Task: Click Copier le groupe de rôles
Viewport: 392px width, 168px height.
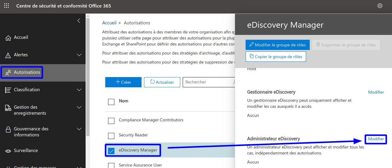Action: [276, 57]
